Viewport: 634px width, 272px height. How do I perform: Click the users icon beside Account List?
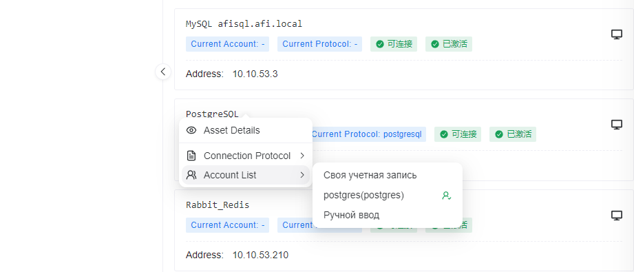[x=191, y=175]
